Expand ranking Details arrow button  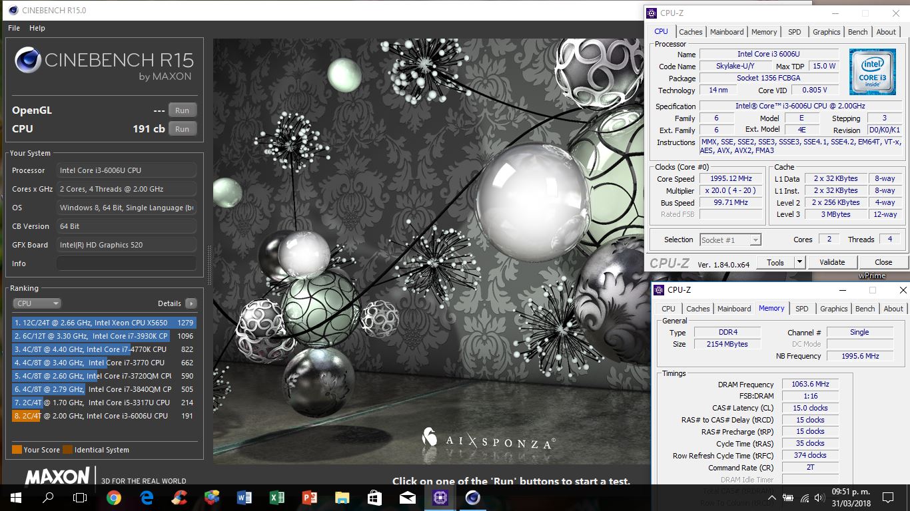[x=191, y=303]
